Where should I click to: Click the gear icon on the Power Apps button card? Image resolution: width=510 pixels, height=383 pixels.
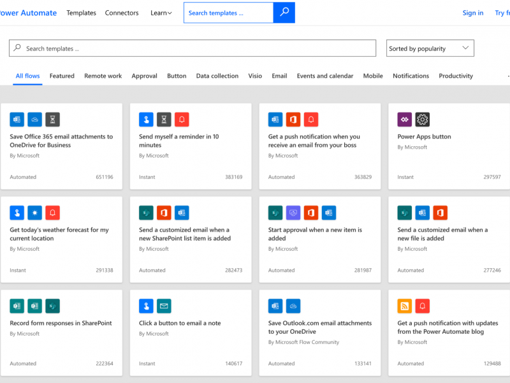coord(423,119)
